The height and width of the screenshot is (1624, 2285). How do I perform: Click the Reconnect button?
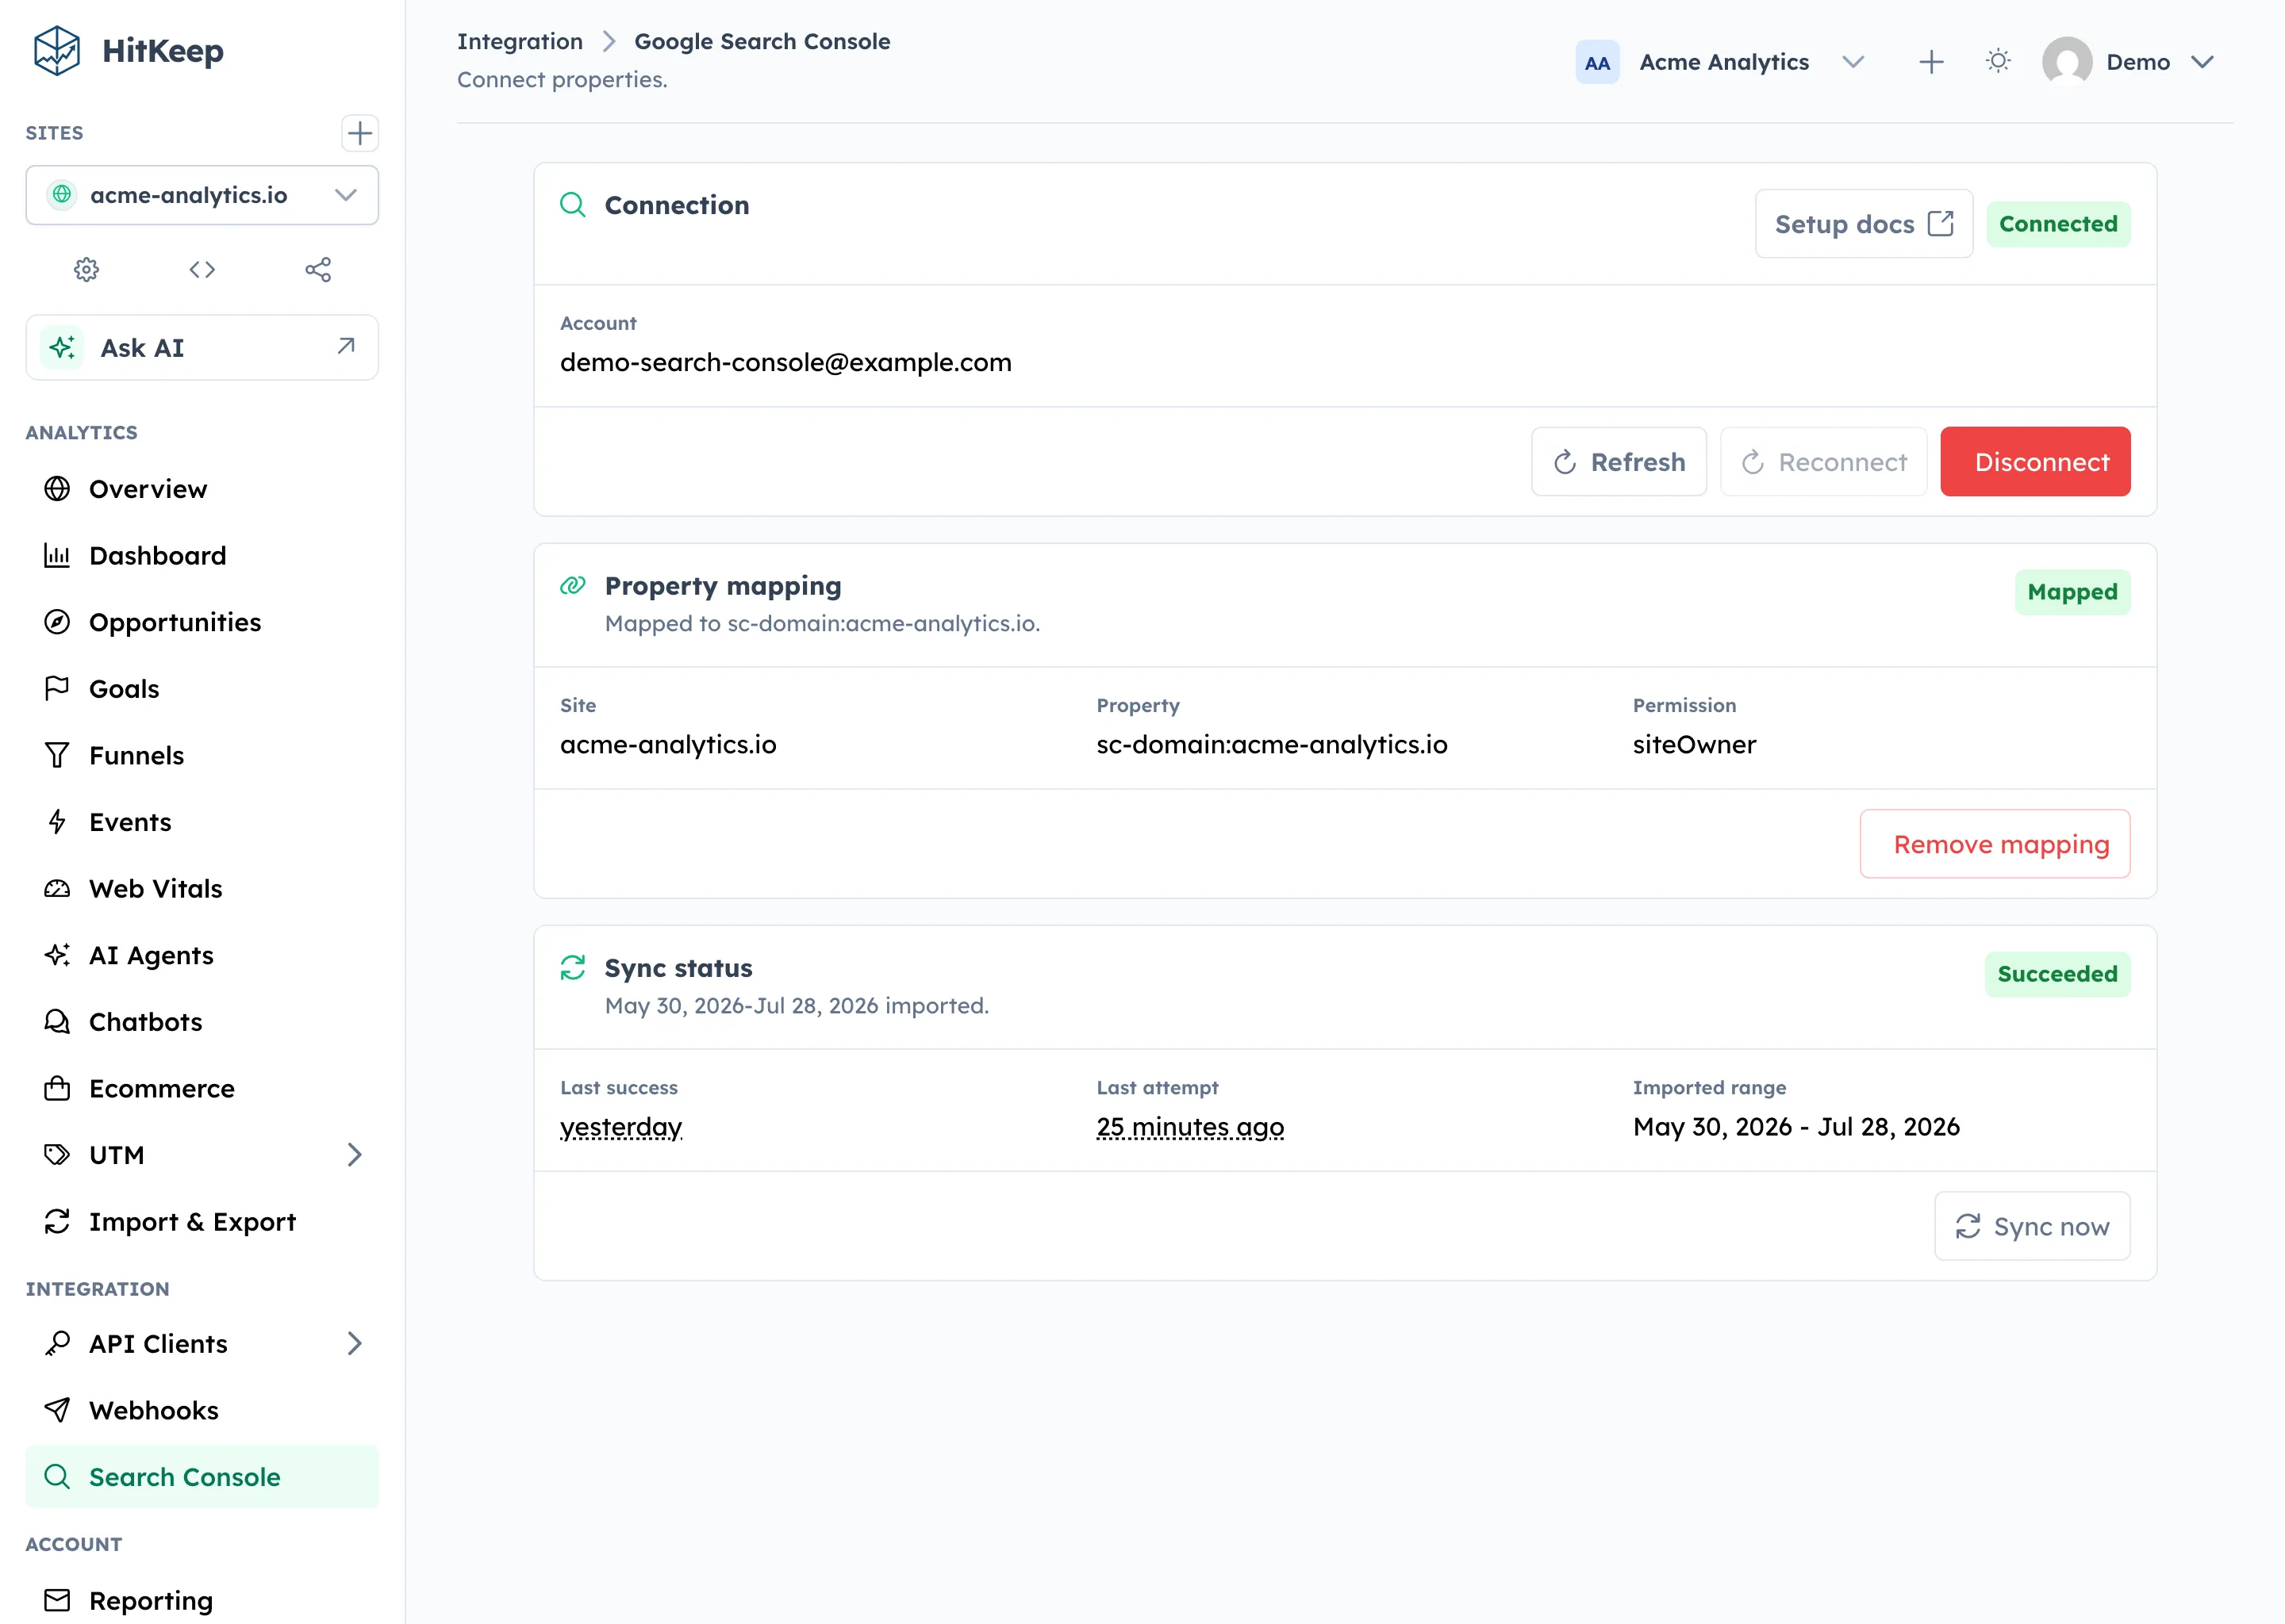(1822, 462)
